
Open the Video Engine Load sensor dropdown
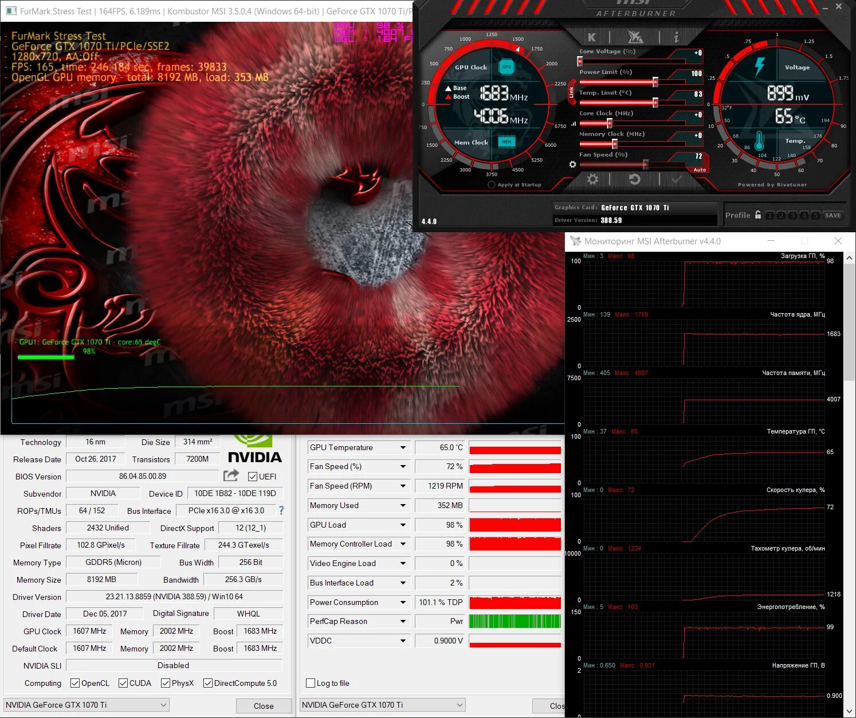click(403, 563)
